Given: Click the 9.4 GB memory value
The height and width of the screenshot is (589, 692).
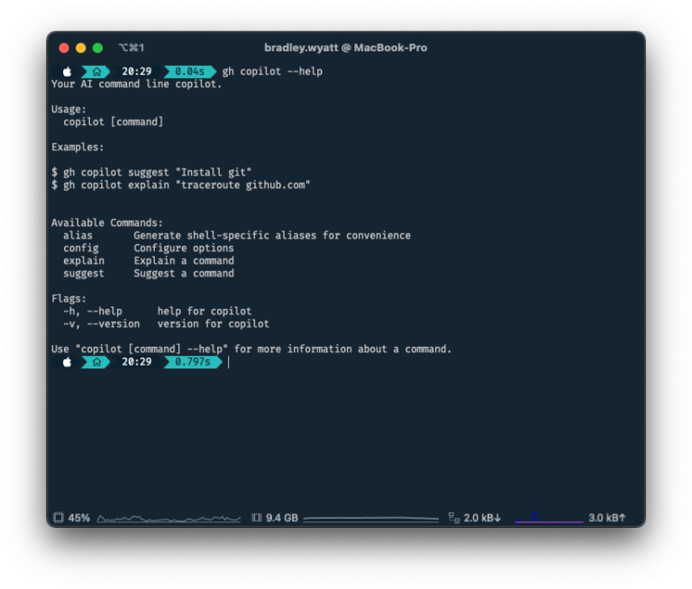Looking at the screenshot, I should [282, 518].
